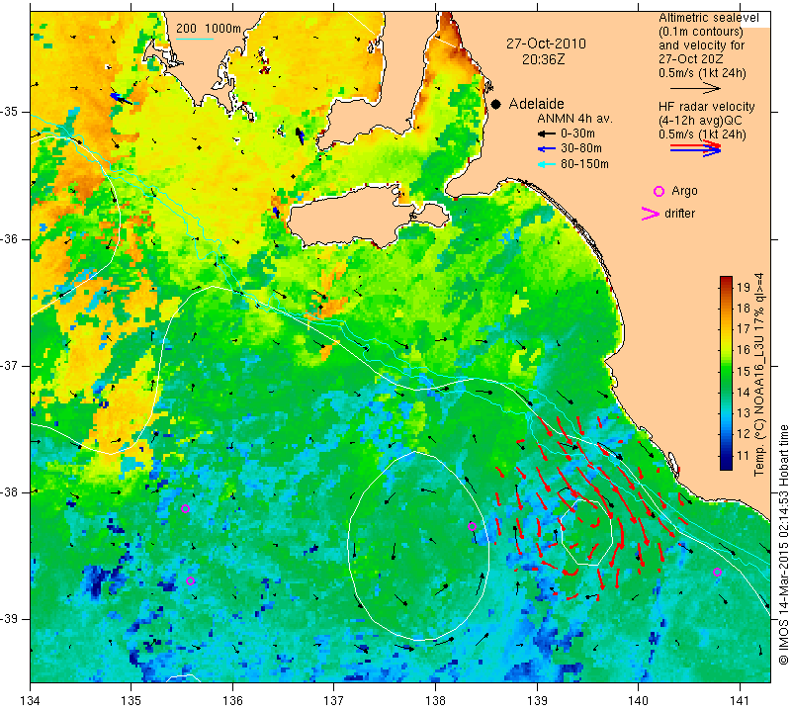Click the 11 value on temperature colorbar
This screenshot has height=712, width=791.
[x=744, y=456]
